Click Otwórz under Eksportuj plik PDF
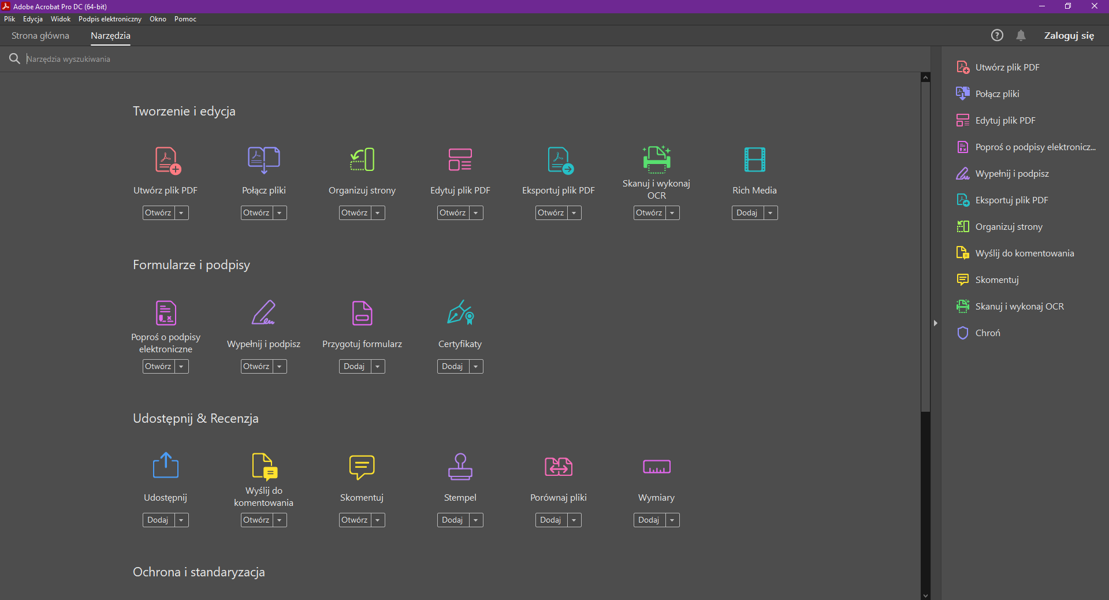This screenshot has width=1109, height=600. click(551, 213)
